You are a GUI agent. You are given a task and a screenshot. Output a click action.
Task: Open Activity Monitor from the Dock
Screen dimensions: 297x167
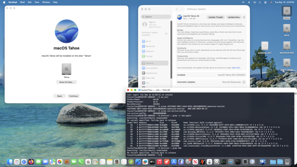click(x=224, y=162)
